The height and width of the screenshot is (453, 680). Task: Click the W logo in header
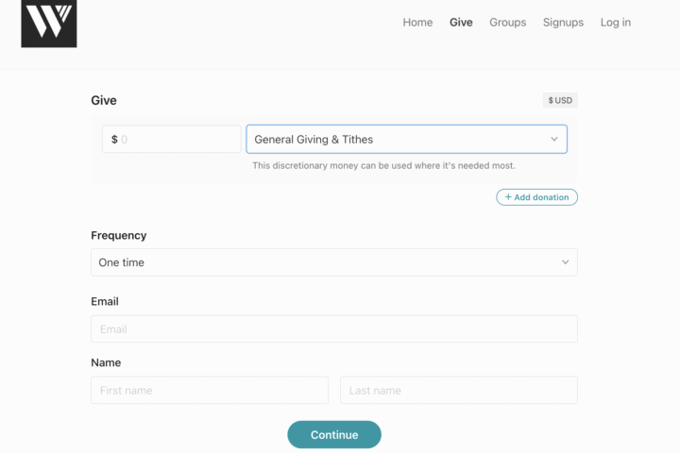[x=48, y=24]
